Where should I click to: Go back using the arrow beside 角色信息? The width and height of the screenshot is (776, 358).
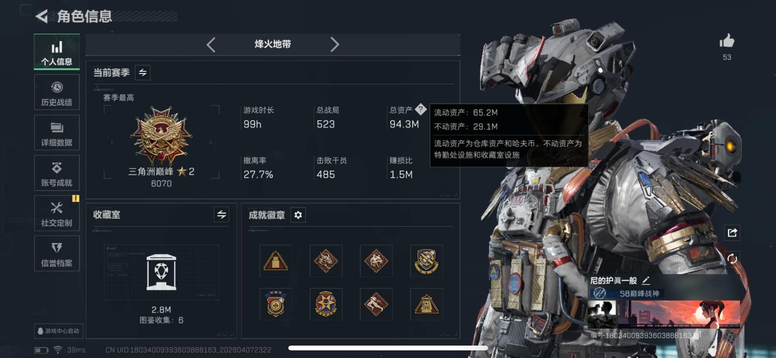42,16
